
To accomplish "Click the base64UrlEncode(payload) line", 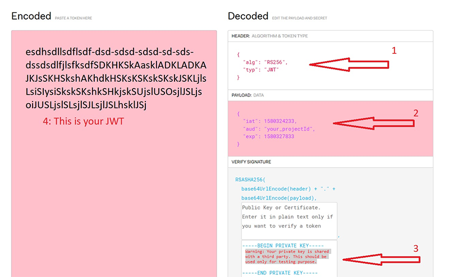I will click(x=279, y=198).
